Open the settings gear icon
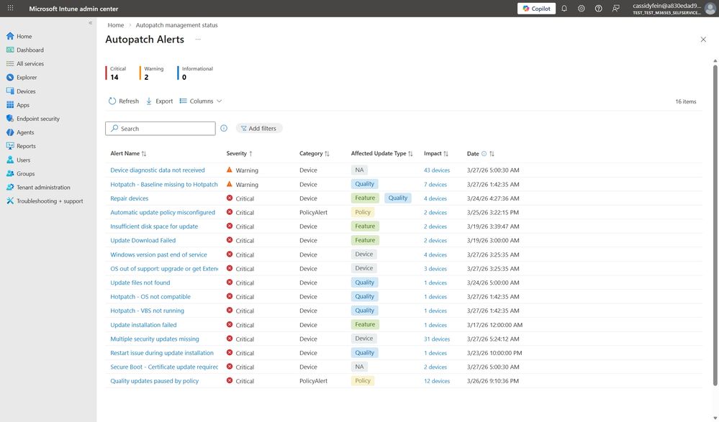 tap(582, 8)
